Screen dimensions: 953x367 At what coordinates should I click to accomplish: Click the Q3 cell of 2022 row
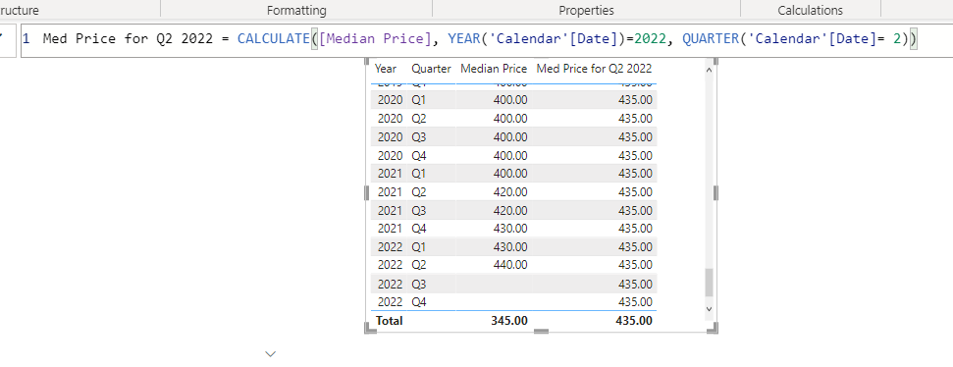click(419, 284)
